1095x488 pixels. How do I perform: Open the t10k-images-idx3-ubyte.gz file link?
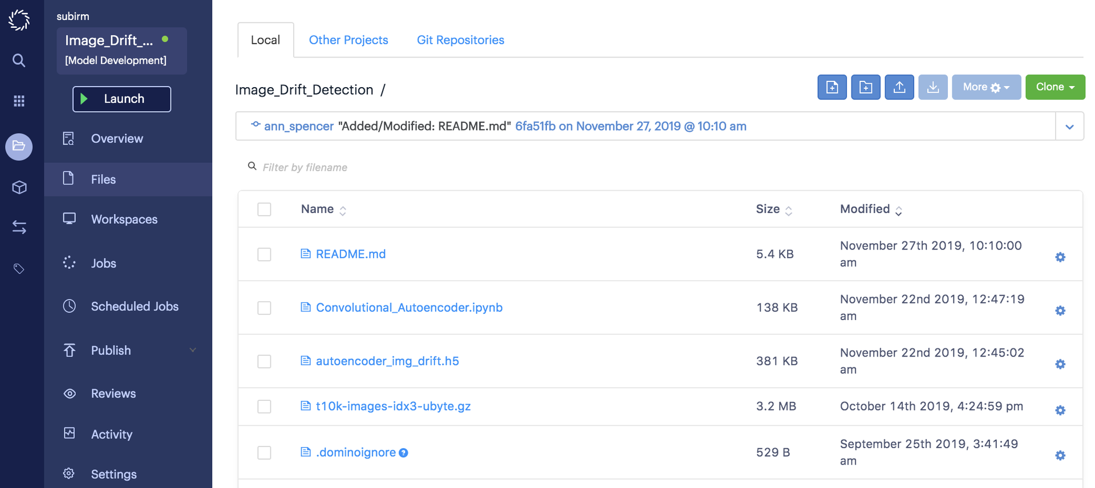[393, 406]
